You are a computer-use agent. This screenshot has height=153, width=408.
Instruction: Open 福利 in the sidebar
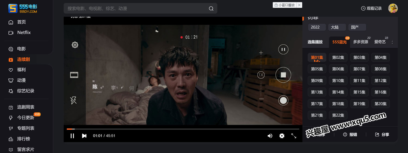pos(17,70)
